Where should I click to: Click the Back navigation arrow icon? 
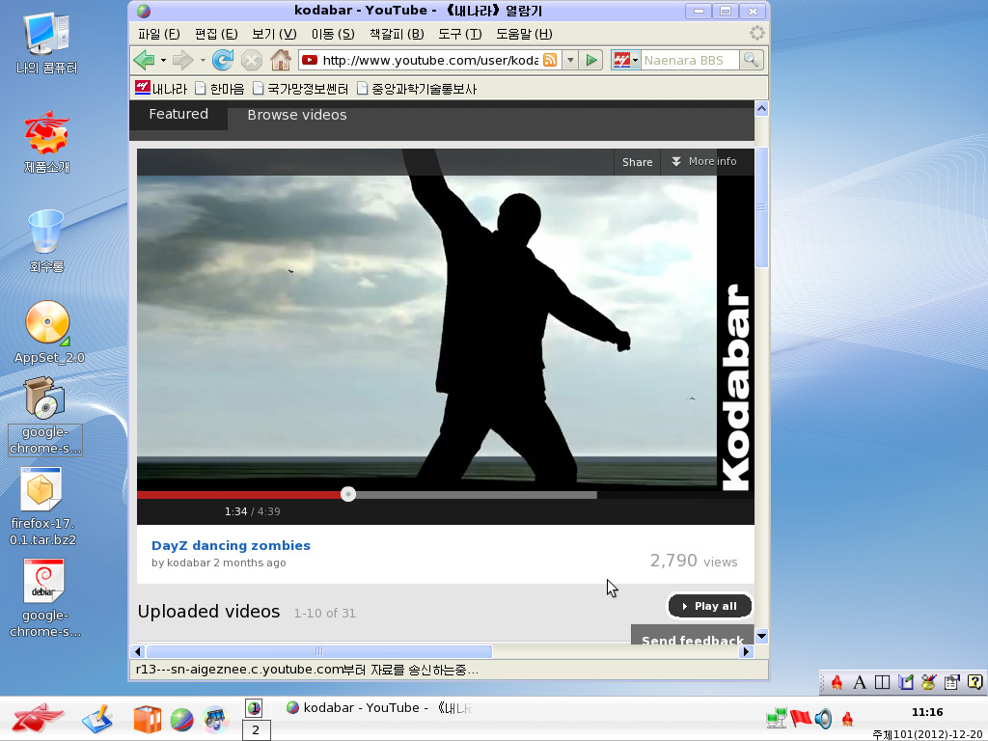pyautogui.click(x=143, y=60)
